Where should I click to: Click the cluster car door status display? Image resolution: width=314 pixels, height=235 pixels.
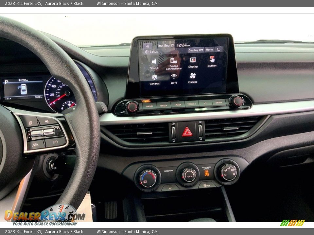click(24, 89)
